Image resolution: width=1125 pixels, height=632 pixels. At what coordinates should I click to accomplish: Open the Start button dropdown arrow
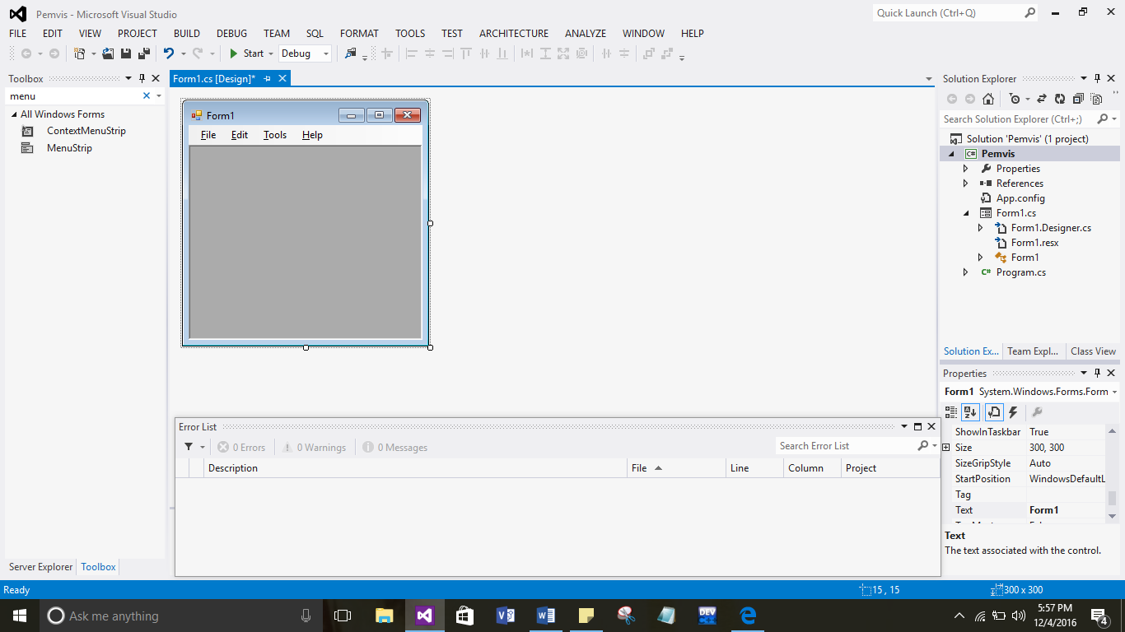pos(270,53)
